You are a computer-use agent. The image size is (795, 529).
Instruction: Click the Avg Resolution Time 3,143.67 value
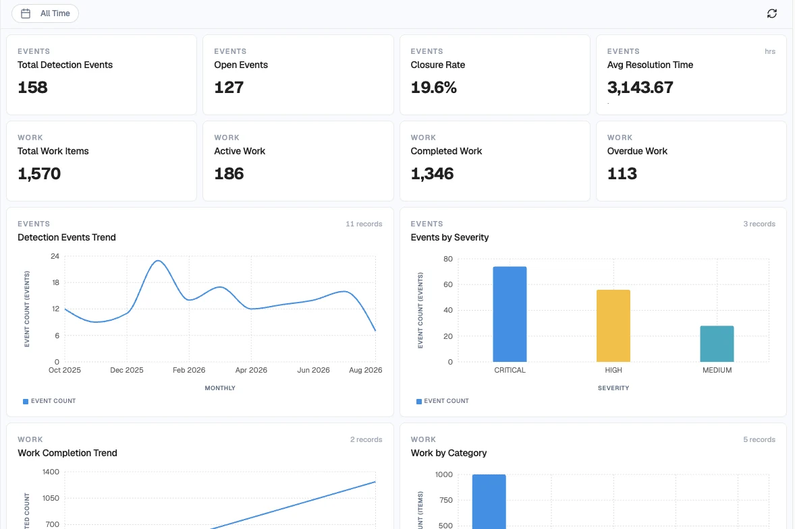click(x=640, y=88)
